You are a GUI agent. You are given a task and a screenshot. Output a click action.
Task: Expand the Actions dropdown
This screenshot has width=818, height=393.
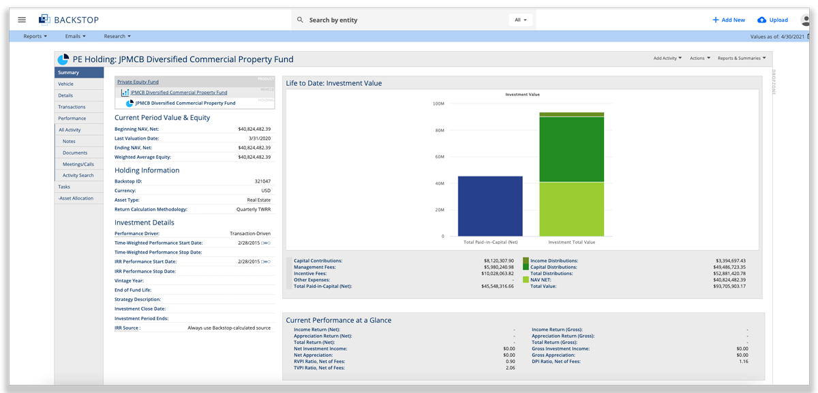click(700, 59)
